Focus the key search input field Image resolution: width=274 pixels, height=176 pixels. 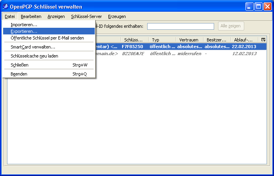click(x=180, y=26)
